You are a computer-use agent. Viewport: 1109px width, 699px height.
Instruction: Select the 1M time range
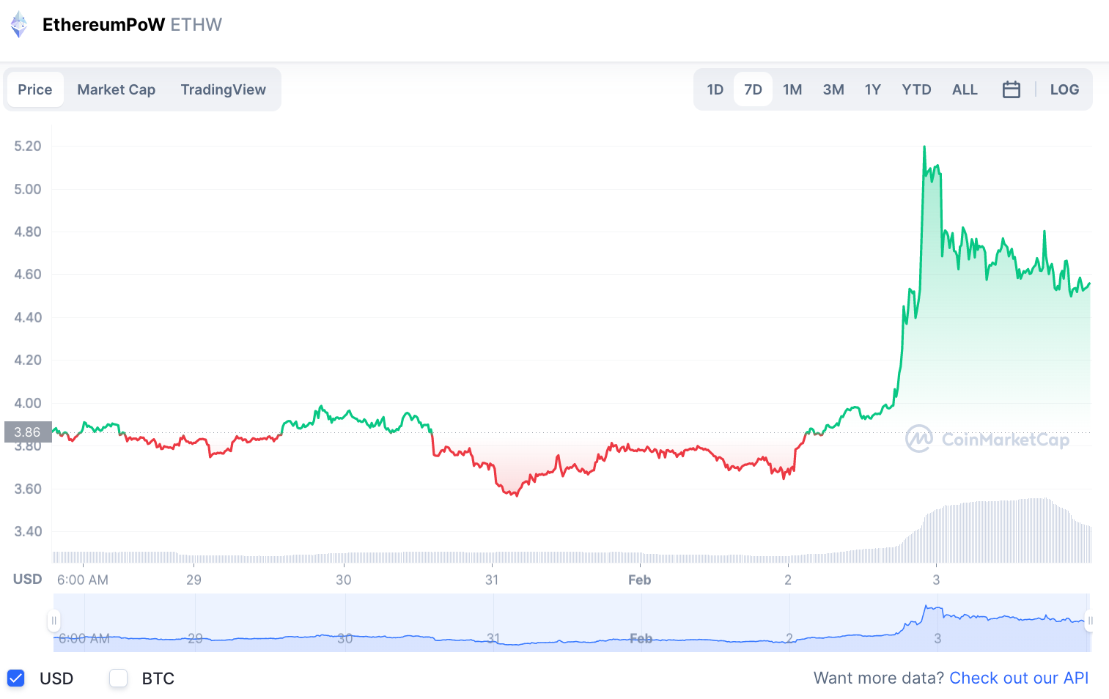tap(792, 89)
